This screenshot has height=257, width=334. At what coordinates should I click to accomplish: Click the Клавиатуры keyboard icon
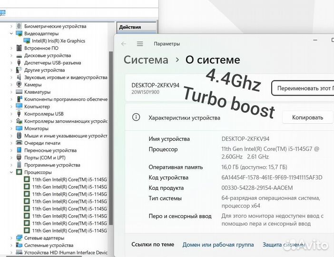coord(19,92)
